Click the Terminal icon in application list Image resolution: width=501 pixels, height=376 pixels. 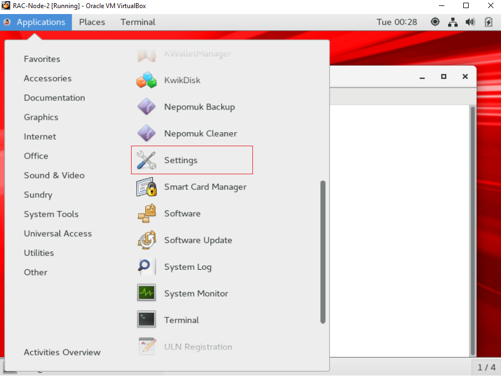(146, 319)
